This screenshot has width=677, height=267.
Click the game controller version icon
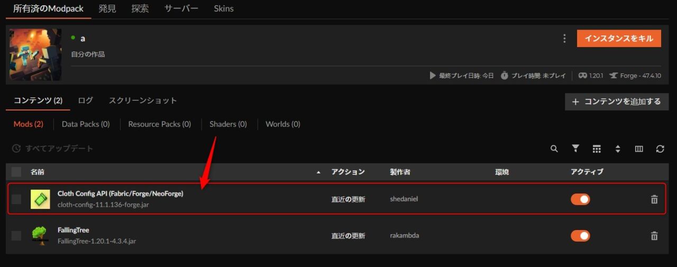tap(583, 76)
